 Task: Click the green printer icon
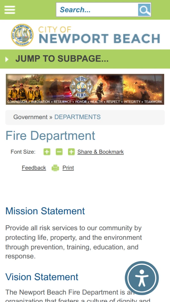55,168
